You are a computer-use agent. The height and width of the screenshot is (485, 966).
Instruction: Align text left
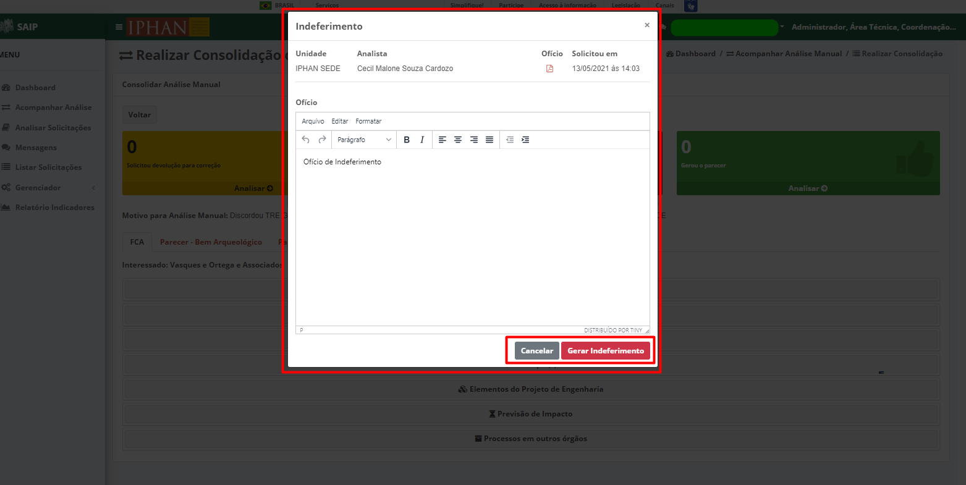443,140
